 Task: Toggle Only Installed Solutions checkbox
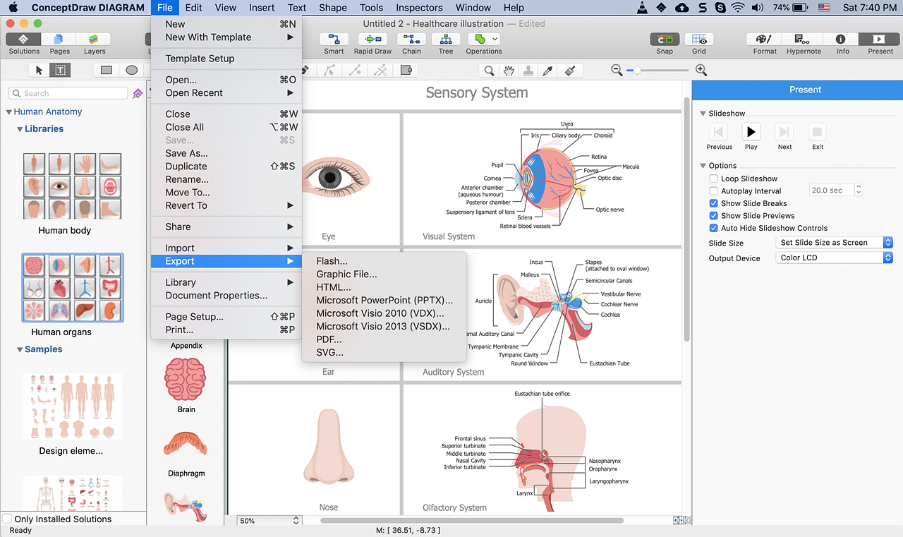[x=7, y=519]
